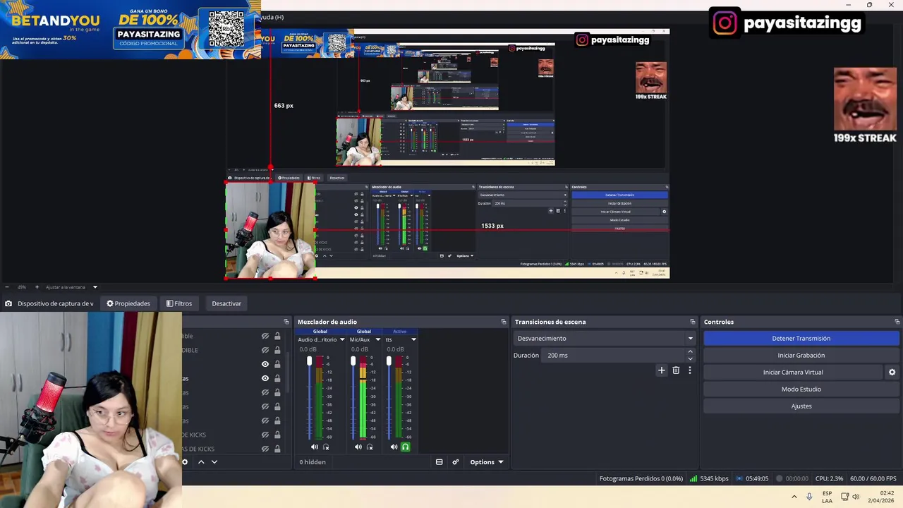This screenshot has width=903, height=508.
Task: Open tts channel dropdown arrow
Action: [x=413, y=339]
